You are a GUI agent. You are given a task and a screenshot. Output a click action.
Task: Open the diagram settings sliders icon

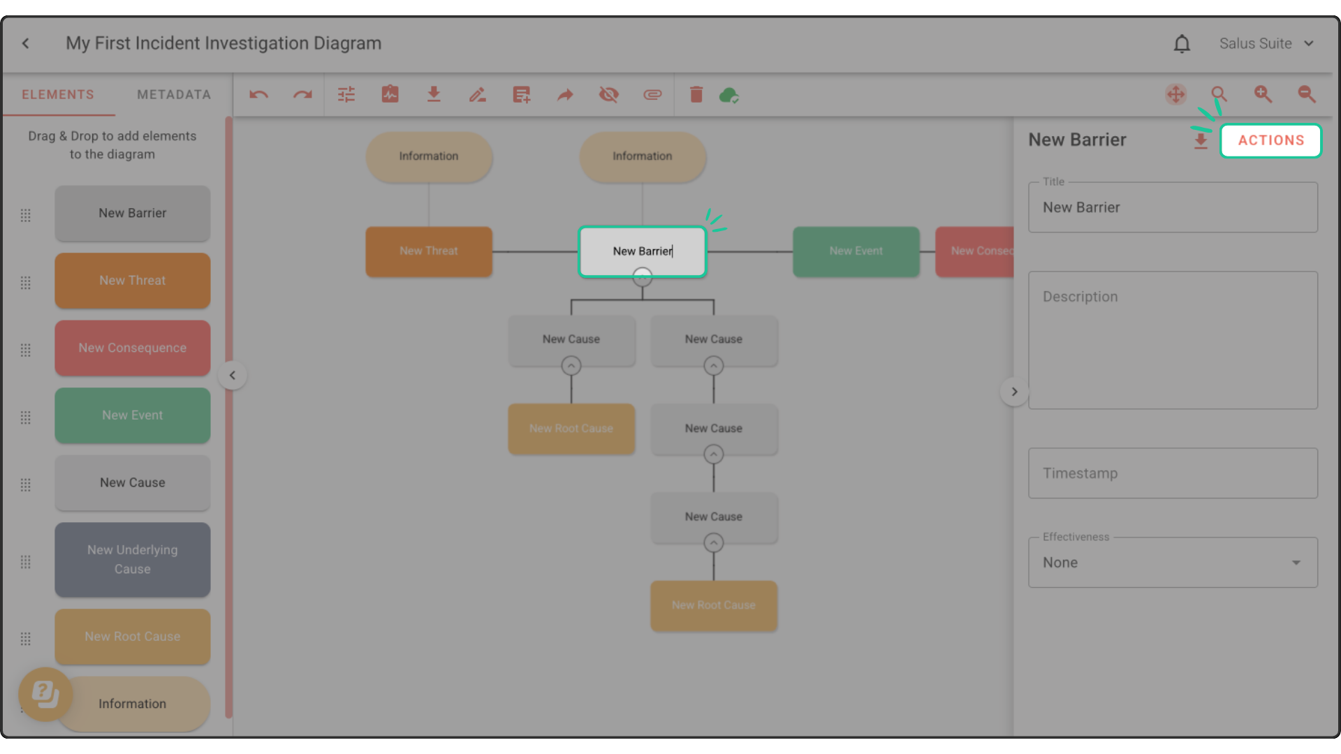coord(346,95)
